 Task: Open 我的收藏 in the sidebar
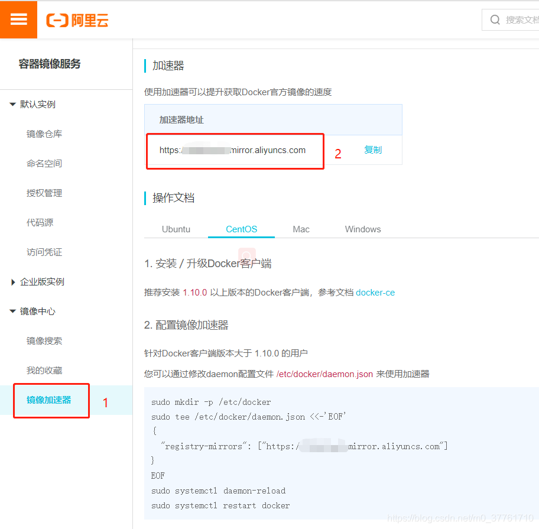pos(44,371)
